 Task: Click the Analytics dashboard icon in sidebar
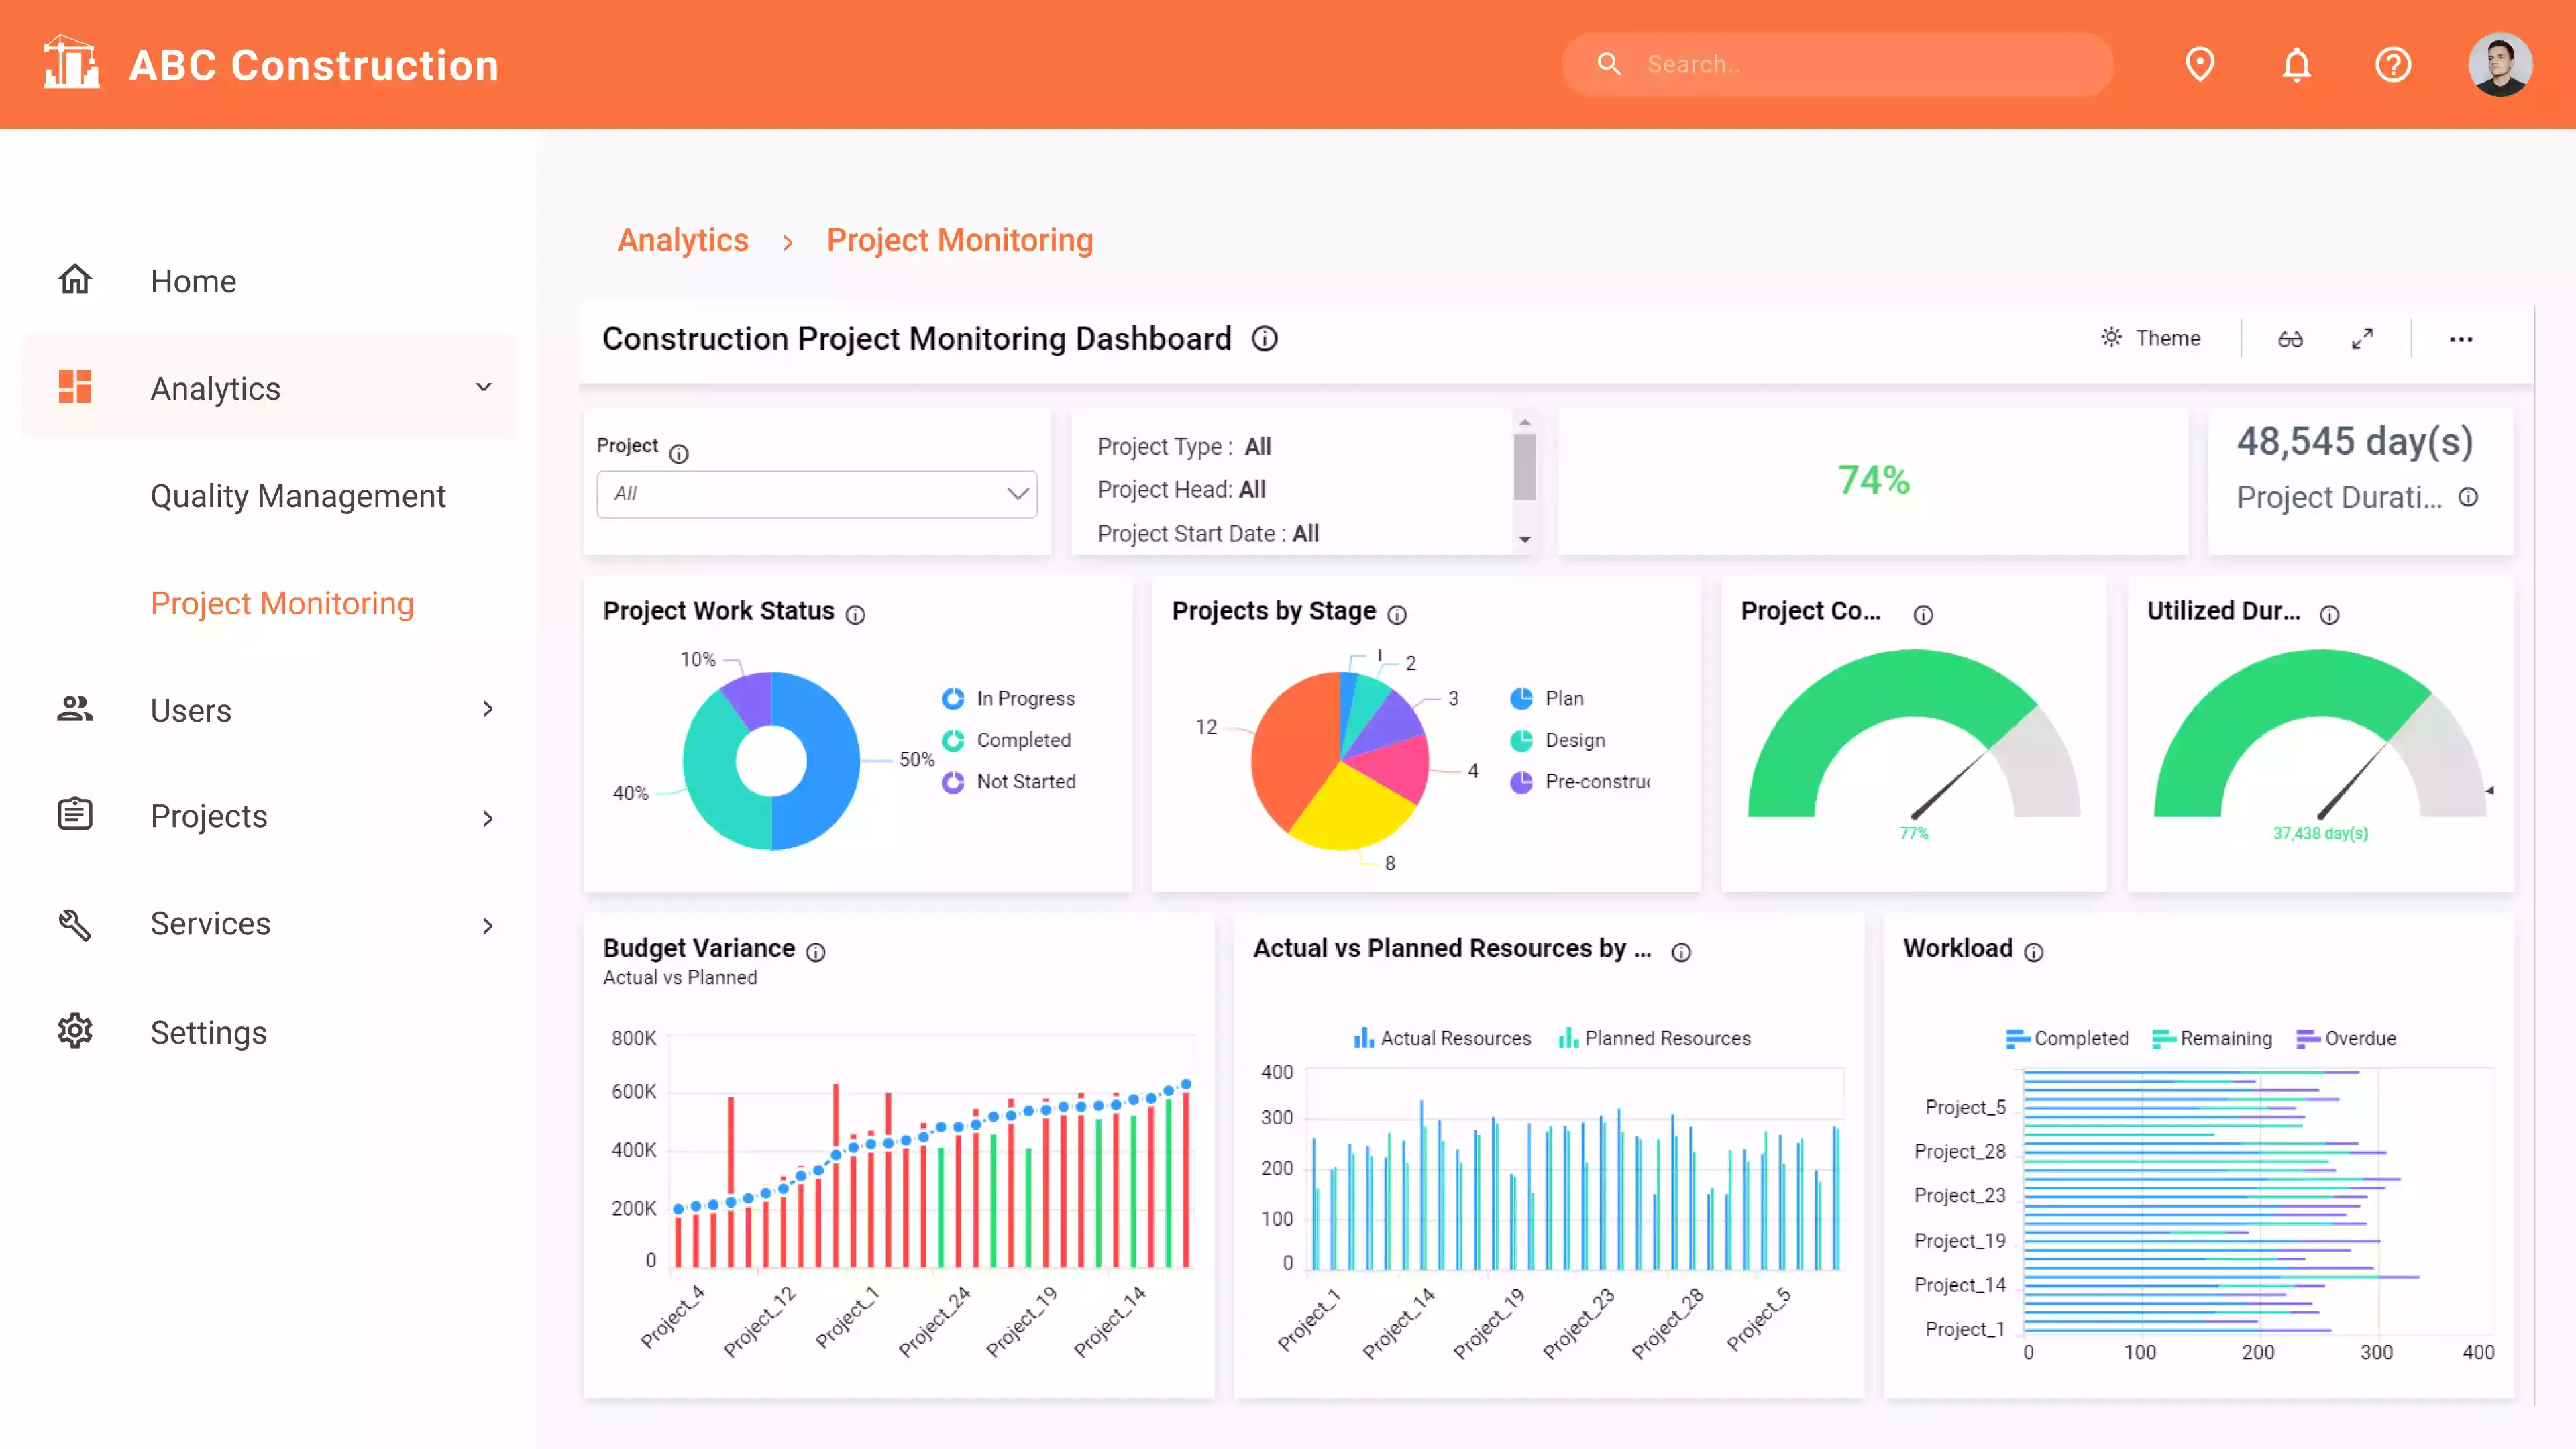[x=75, y=387]
